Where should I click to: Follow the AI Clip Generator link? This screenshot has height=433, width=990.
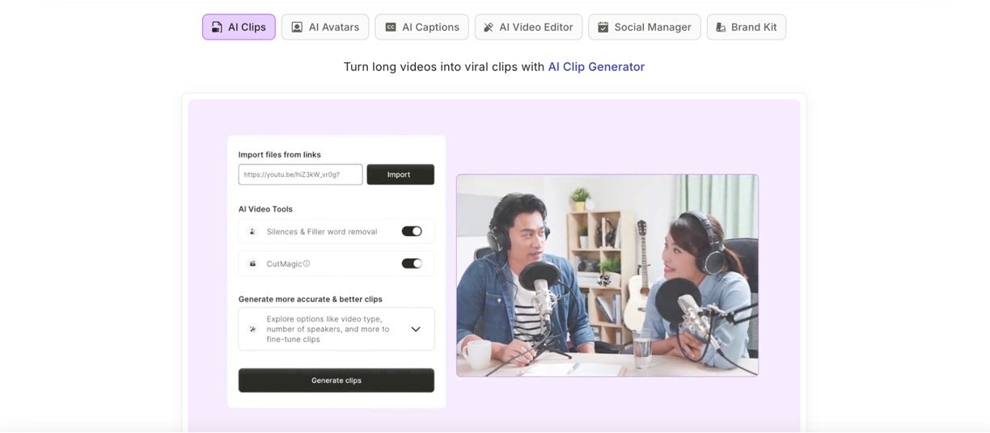pos(596,67)
